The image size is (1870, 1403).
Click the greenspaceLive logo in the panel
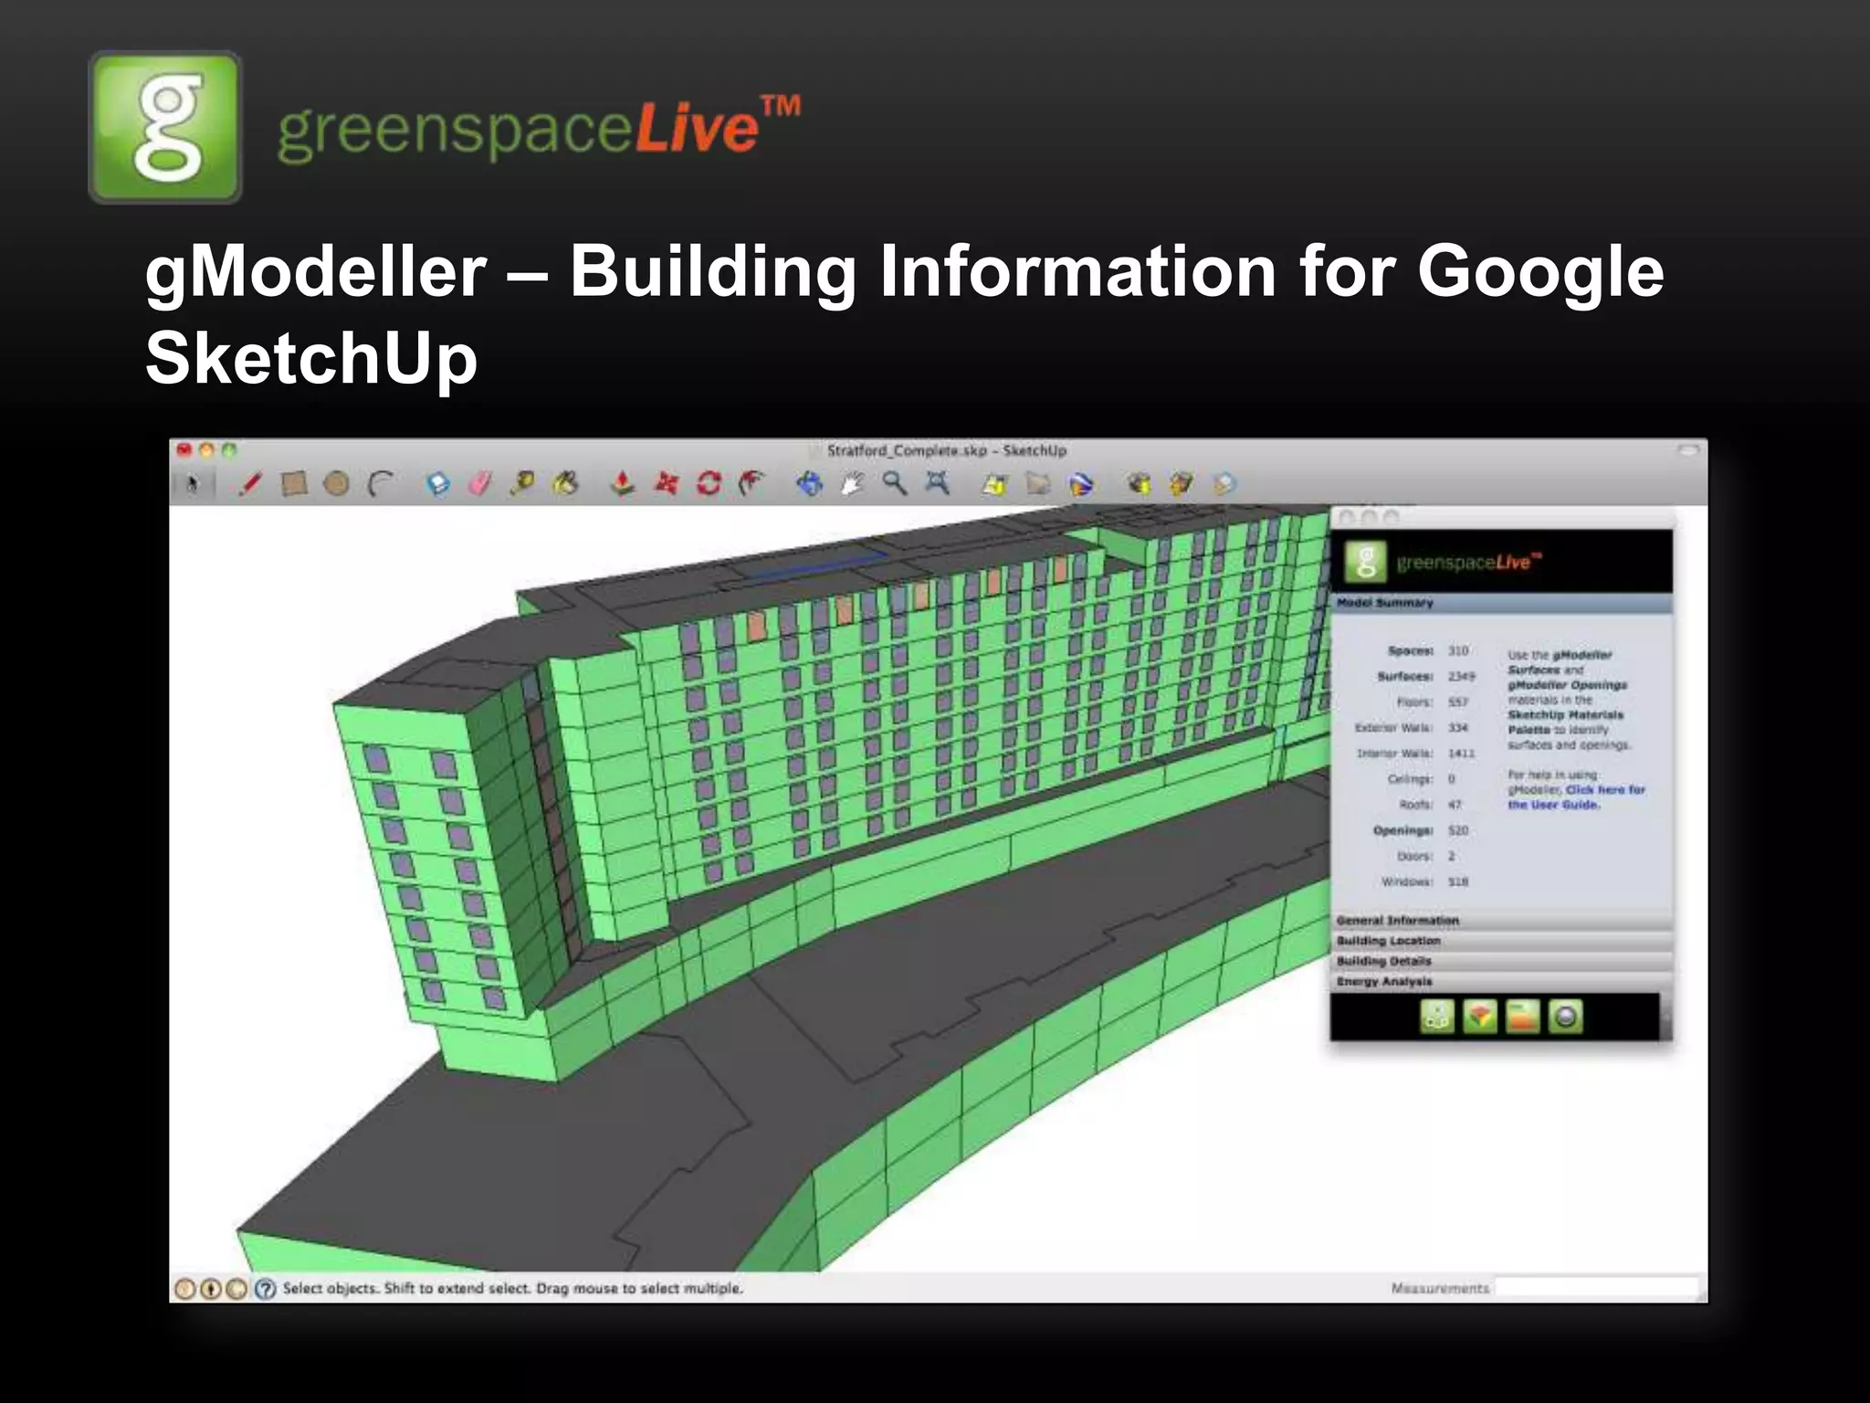coord(1444,562)
